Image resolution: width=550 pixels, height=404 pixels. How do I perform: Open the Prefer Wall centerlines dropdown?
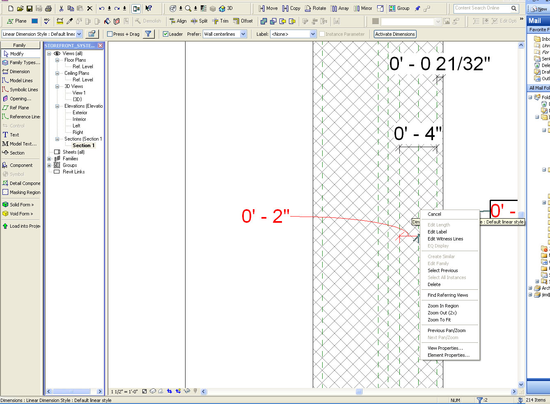click(x=243, y=34)
